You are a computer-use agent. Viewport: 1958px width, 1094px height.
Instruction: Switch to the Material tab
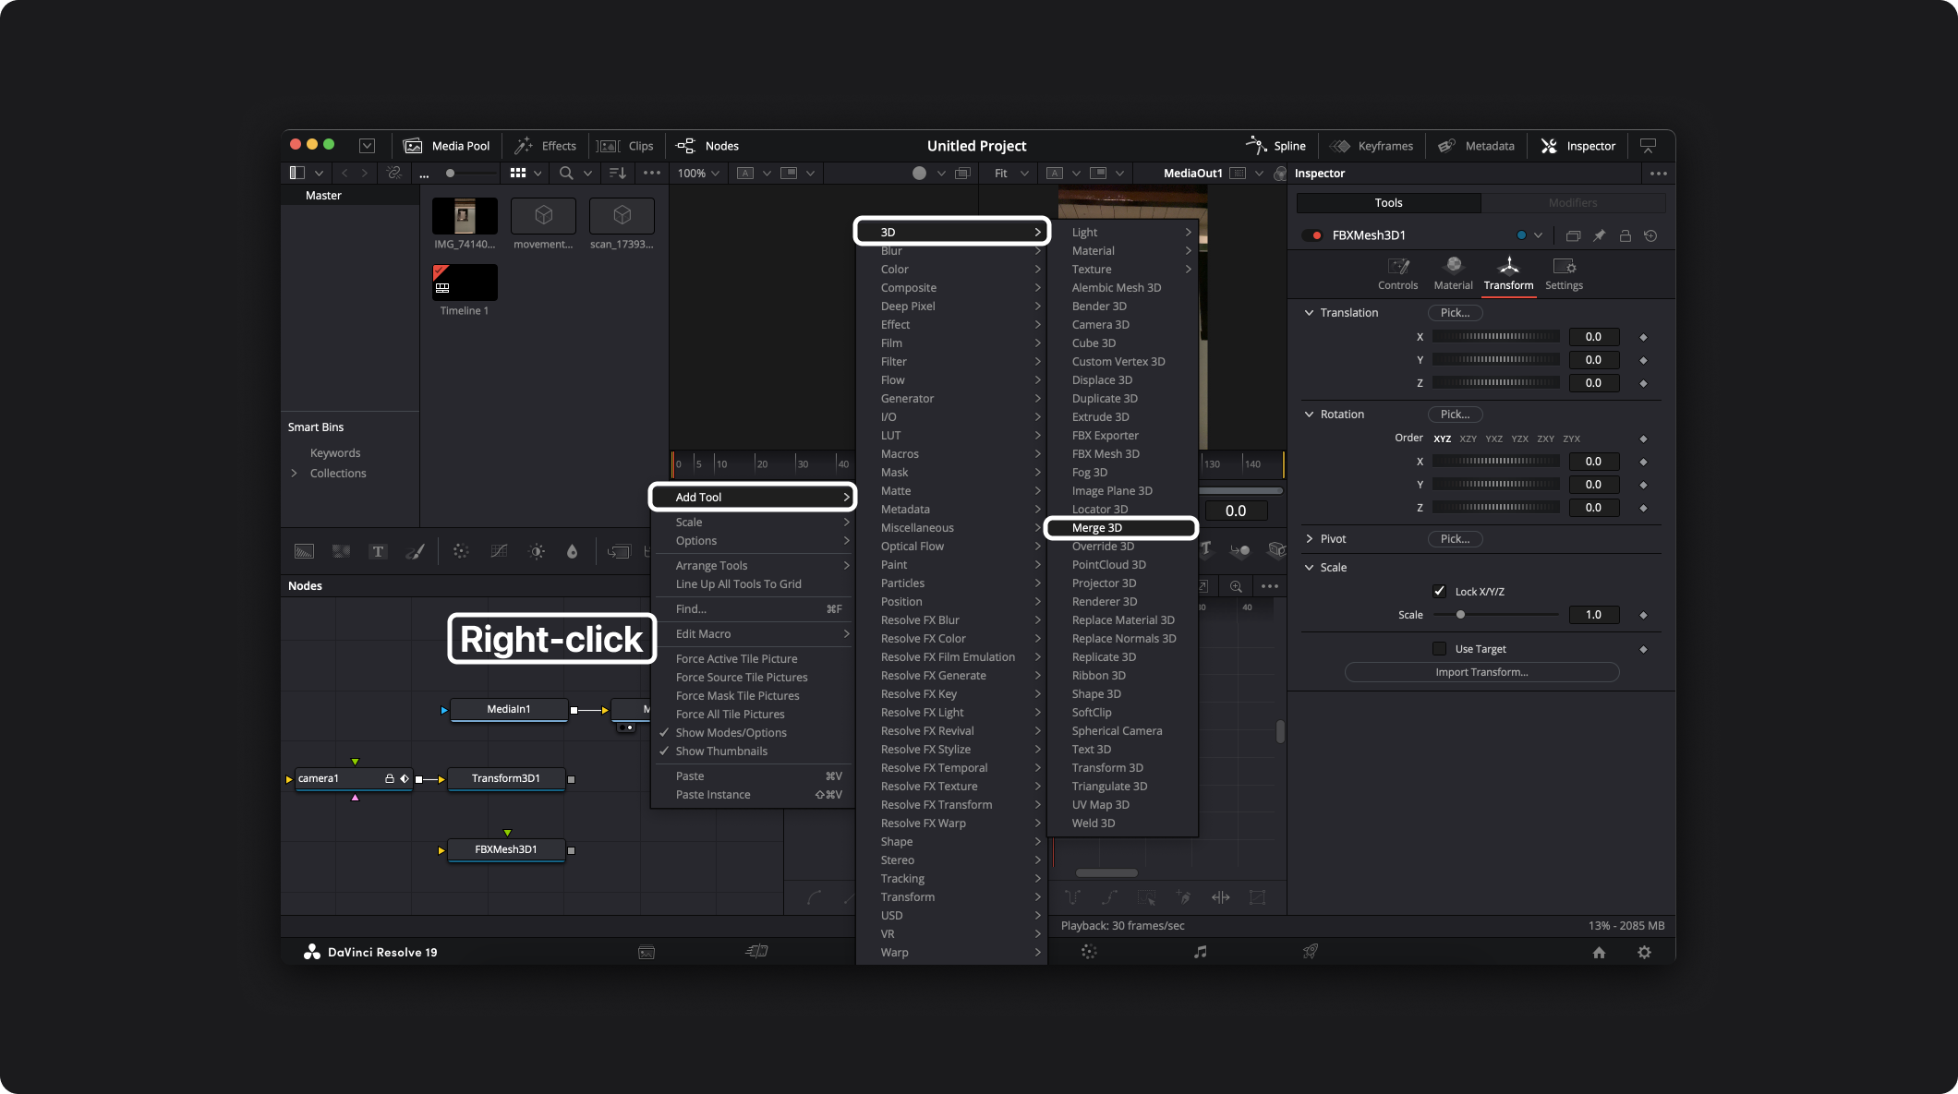pos(1453,273)
